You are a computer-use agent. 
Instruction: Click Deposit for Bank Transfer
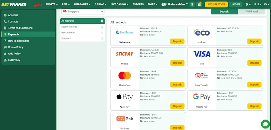[254, 85]
